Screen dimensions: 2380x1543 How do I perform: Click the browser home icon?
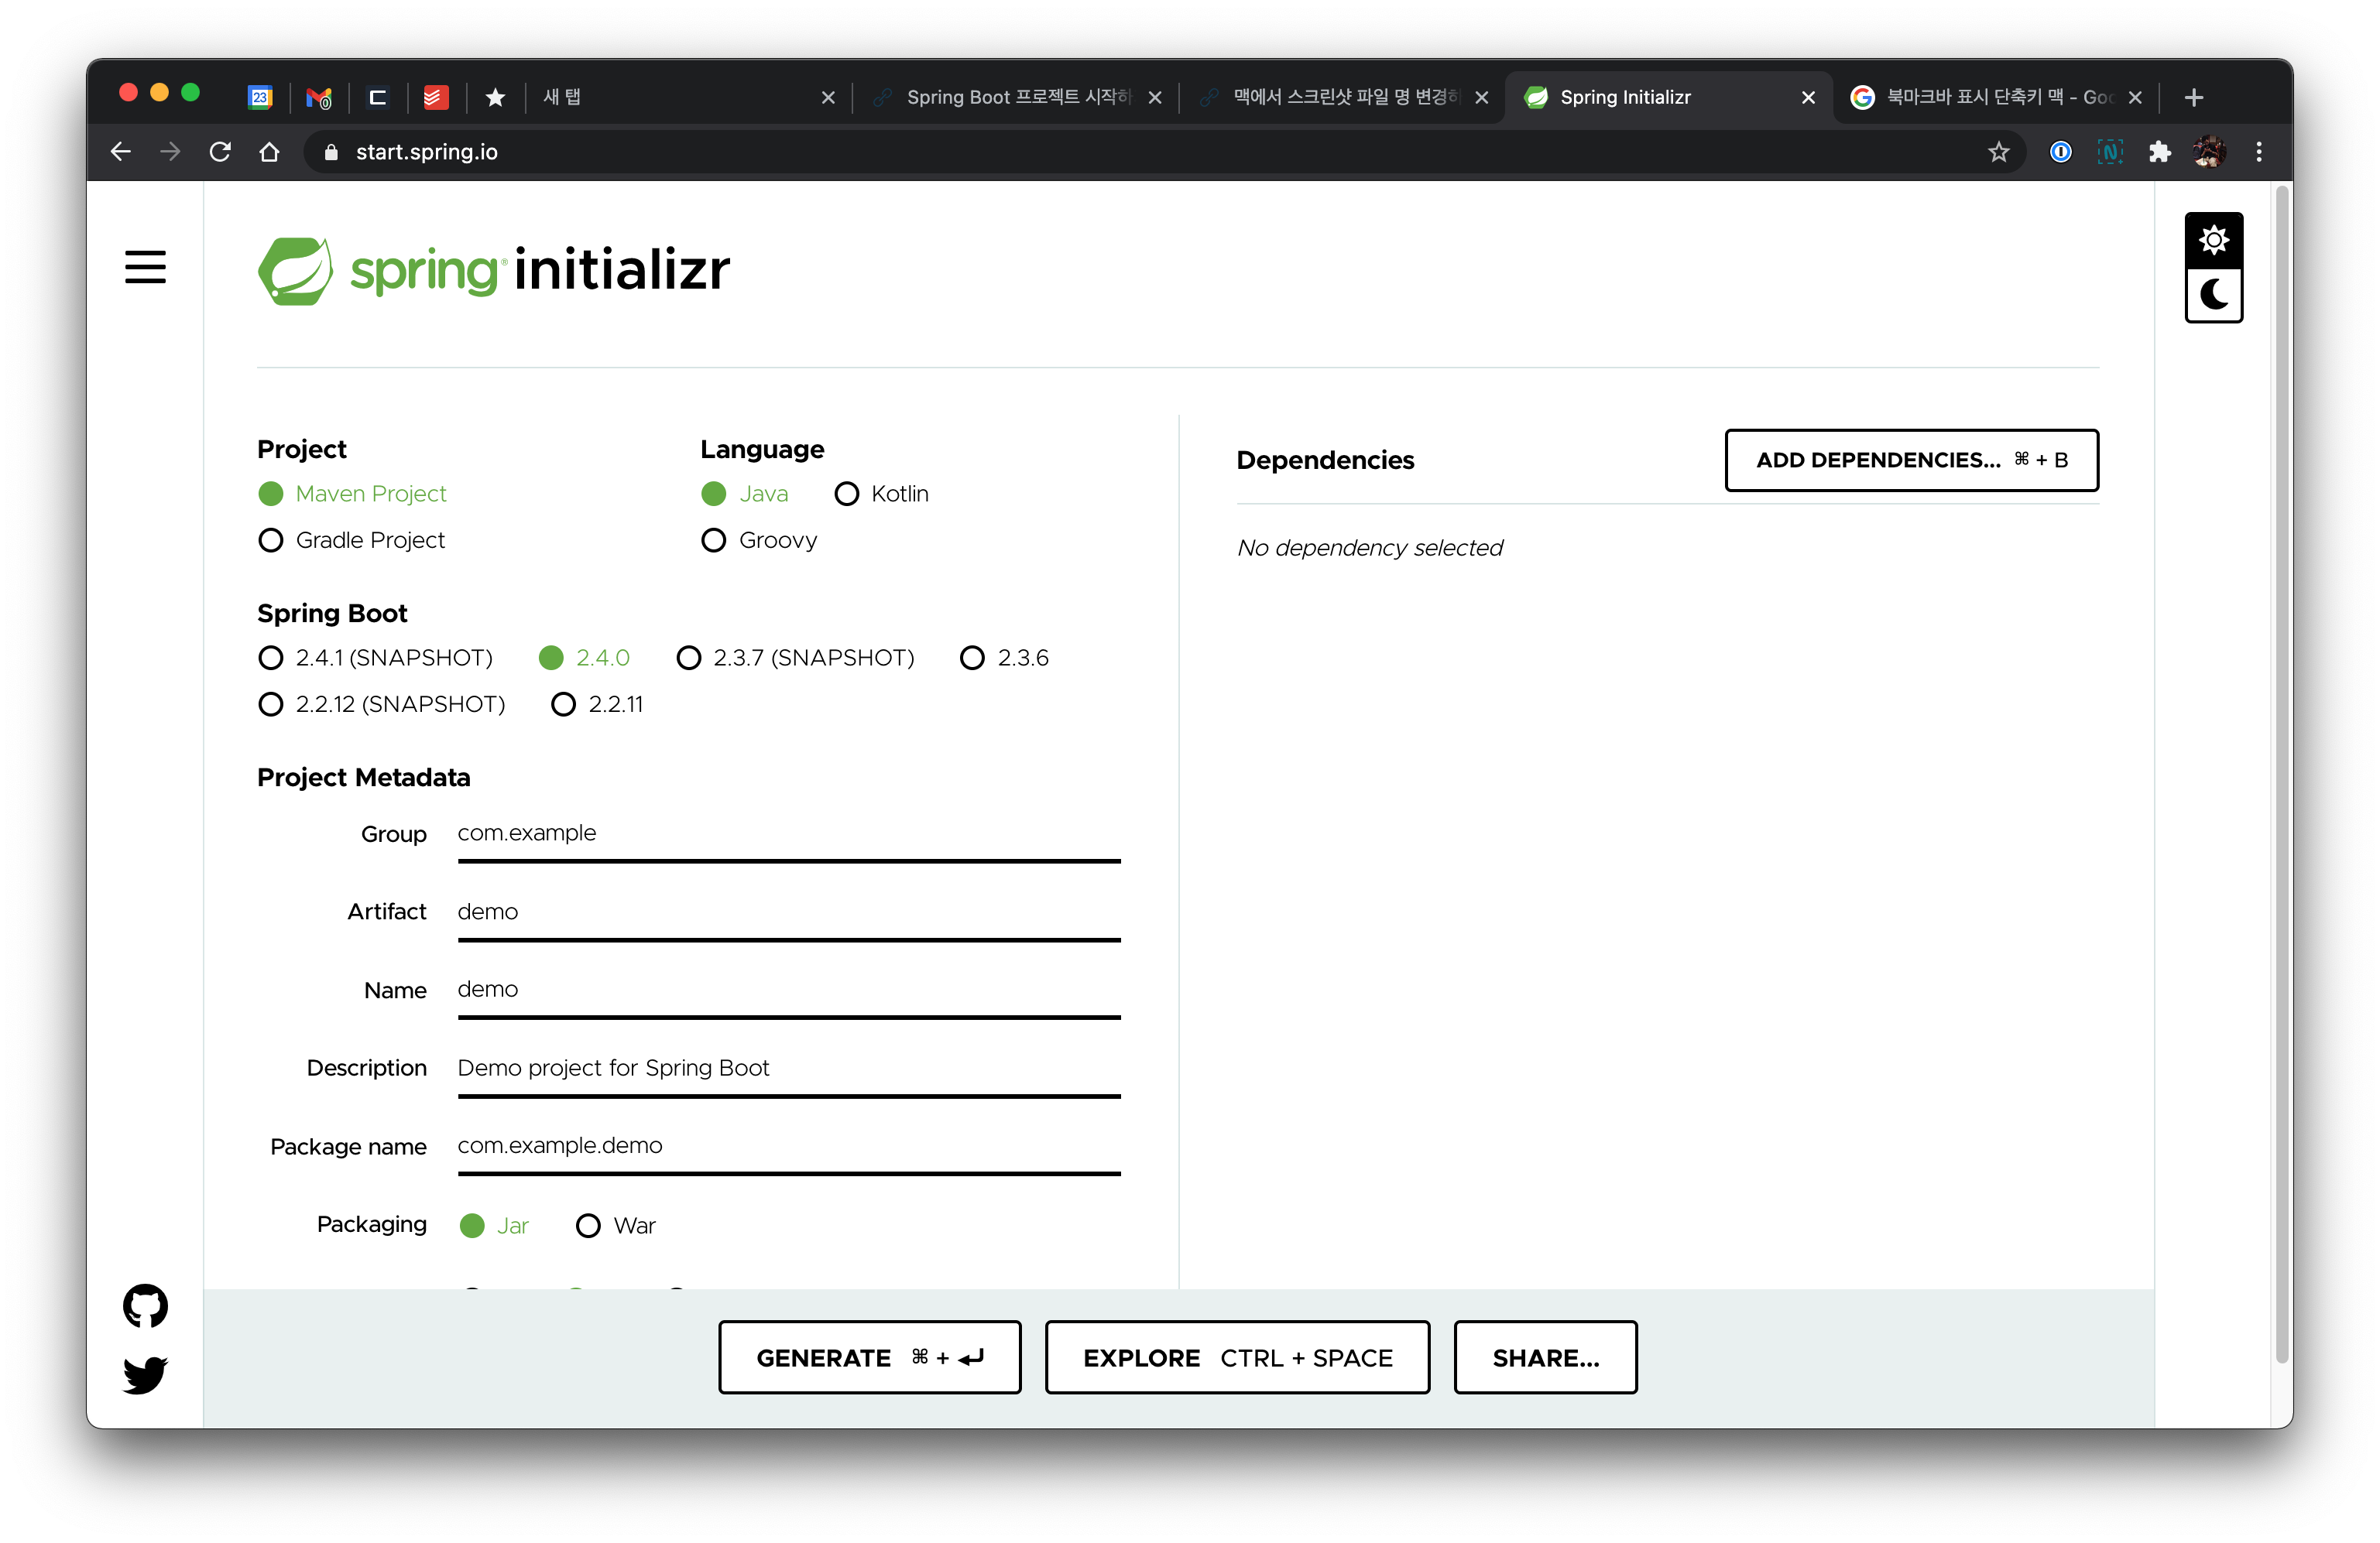tap(269, 152)
